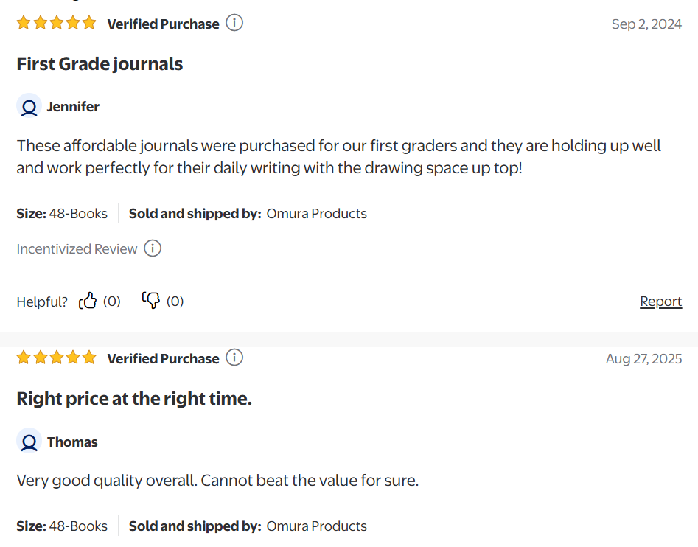Click thumbs down on Jennifer's review
Screen dimensions: 698x547
pyautogui.click(x=151, y=301)
